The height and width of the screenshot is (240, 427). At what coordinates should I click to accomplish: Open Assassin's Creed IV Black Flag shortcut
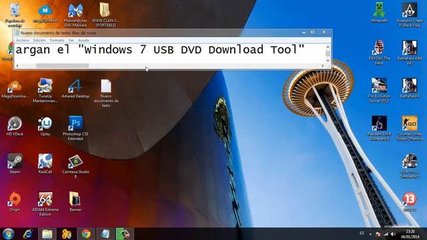click(410, 15)
